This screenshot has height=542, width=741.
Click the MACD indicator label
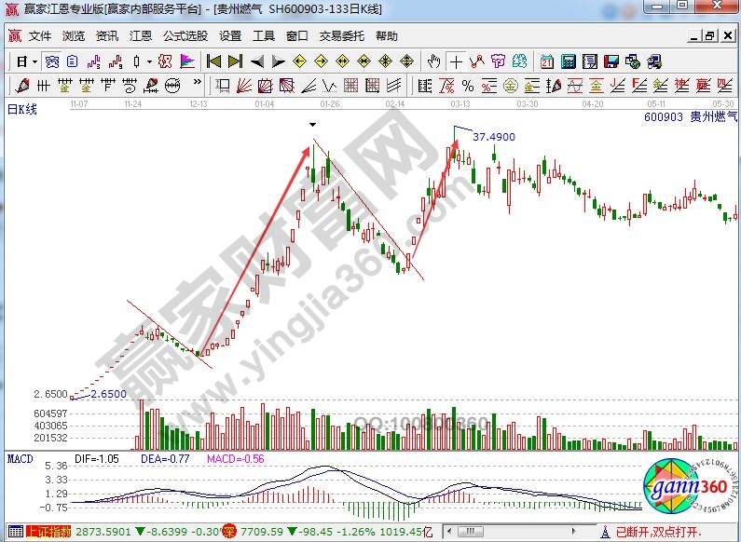click(19, 458)
